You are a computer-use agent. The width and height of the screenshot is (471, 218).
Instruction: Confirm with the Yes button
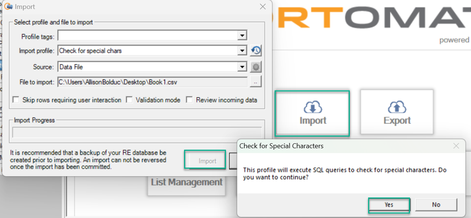[x=389, y=205]
